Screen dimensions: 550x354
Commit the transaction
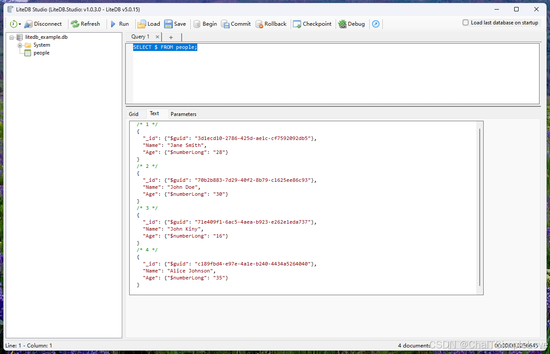(x=236, y=24)
